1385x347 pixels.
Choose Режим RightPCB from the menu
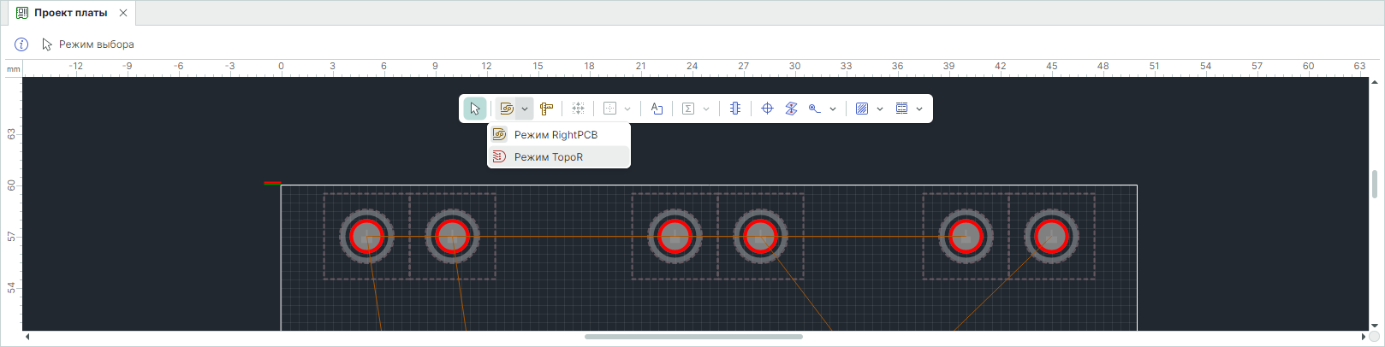pyautogui.click(x=556, y=135)
